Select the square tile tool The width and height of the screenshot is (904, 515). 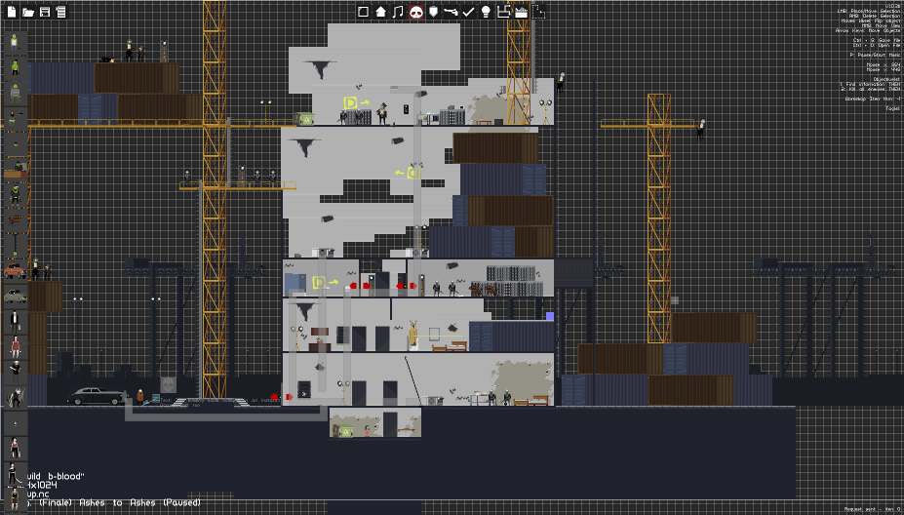tap(363, 12)
